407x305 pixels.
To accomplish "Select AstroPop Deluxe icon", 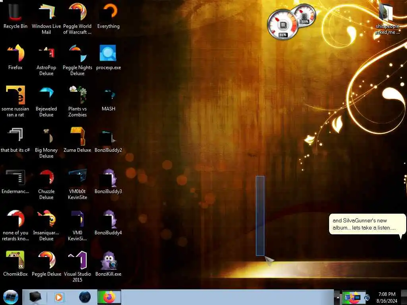I will (x=46, y=60).
